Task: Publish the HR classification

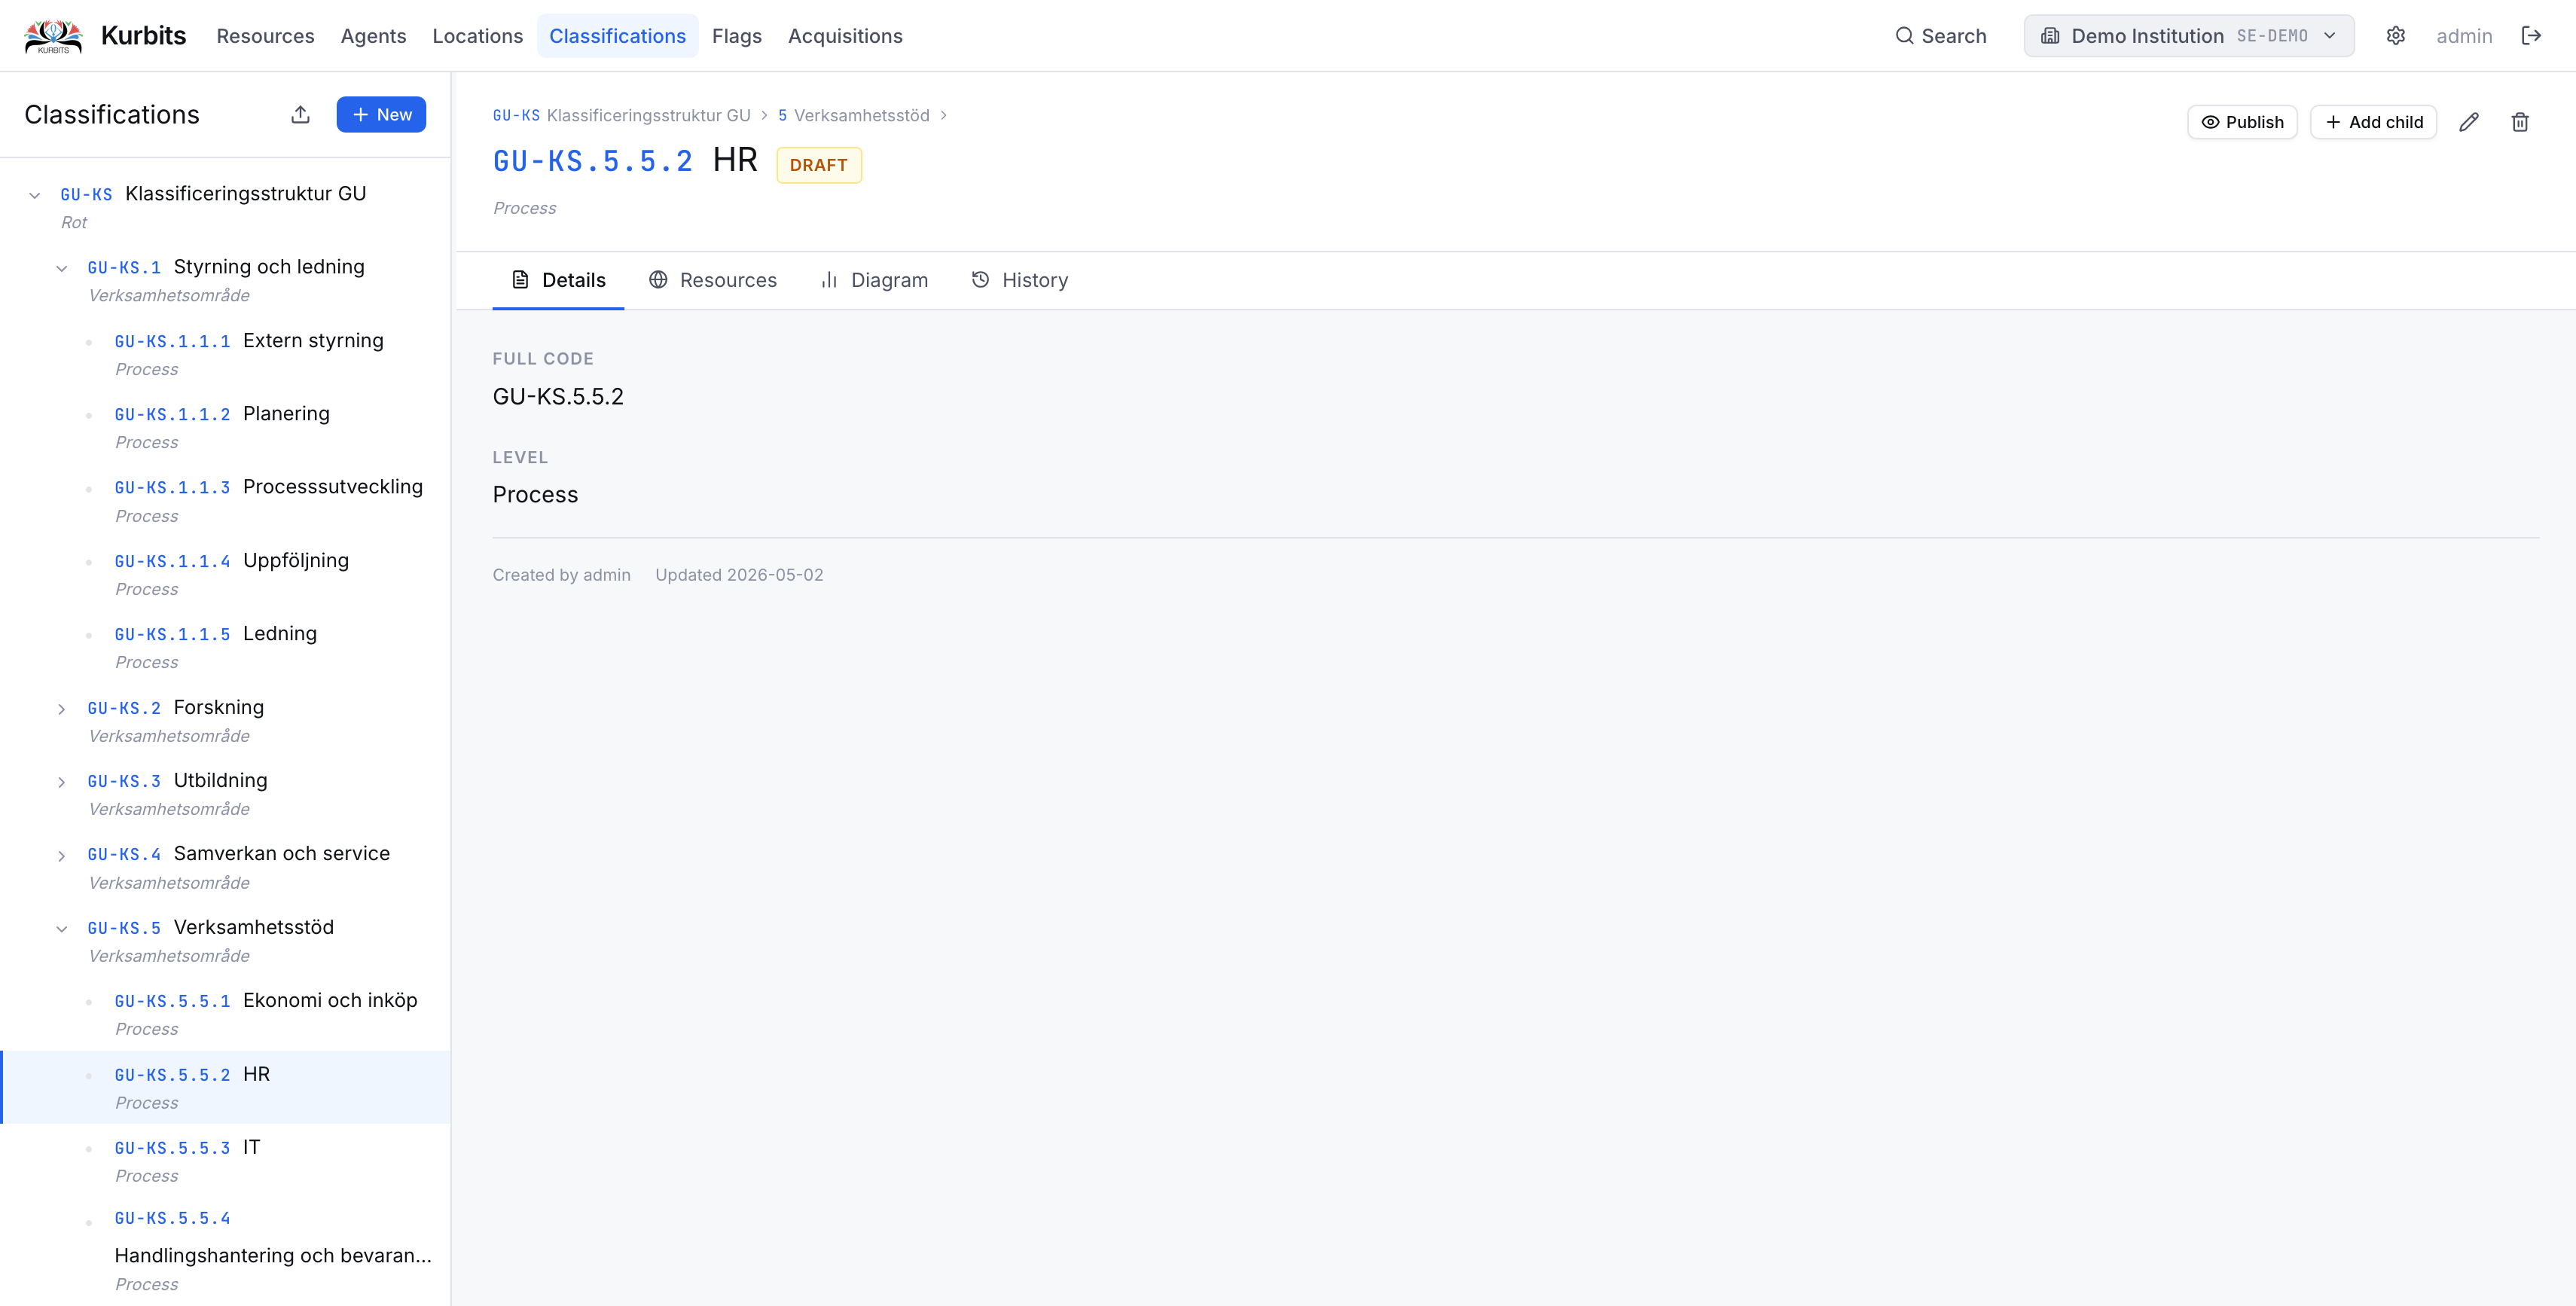Action: coord(2242,122)
